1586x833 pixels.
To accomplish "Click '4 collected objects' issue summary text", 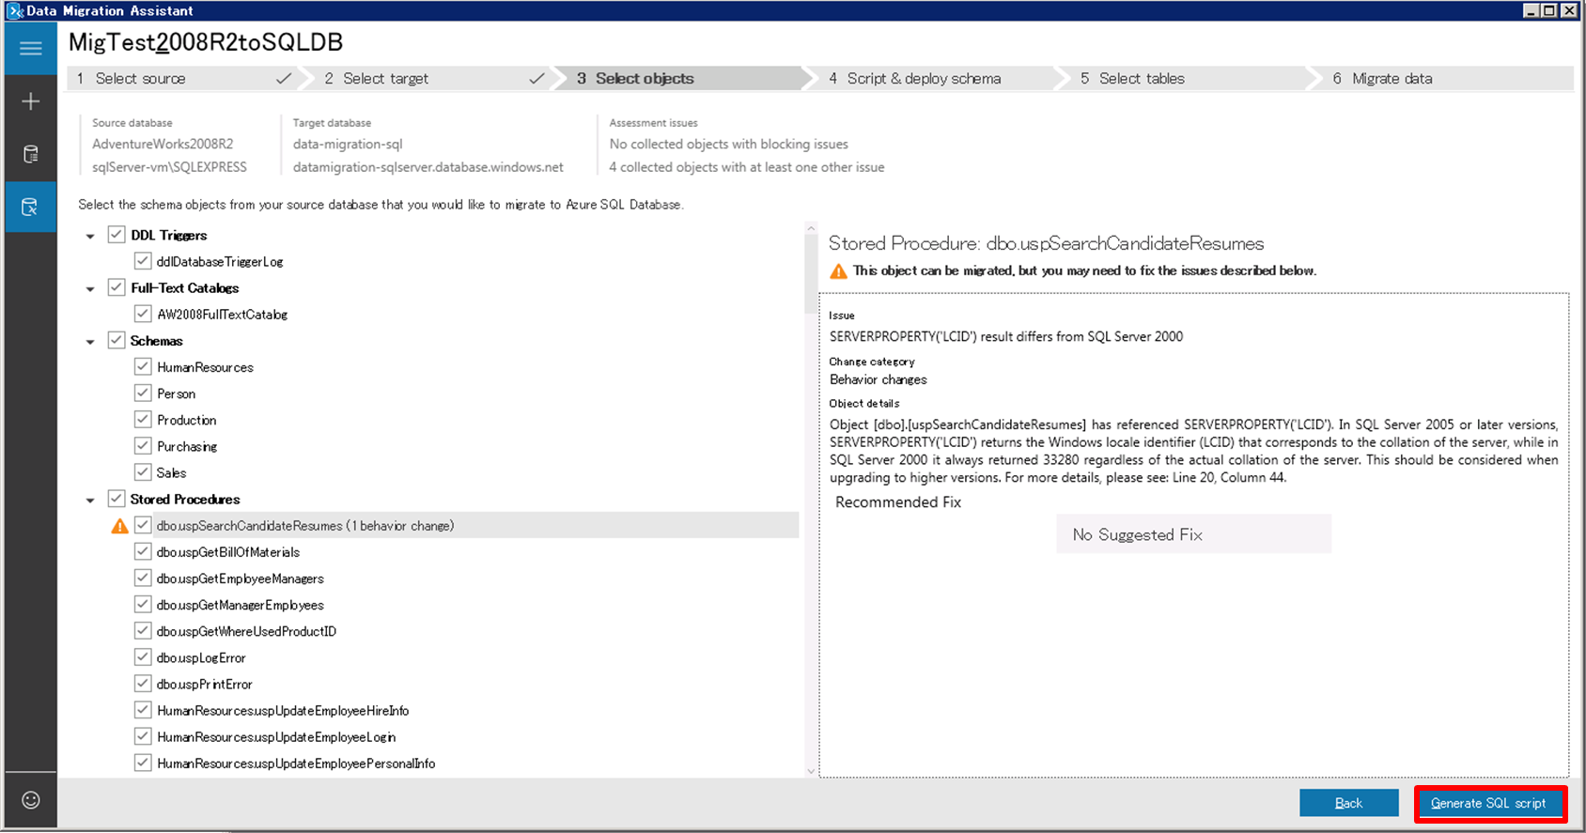I will [x=747, y=167].
